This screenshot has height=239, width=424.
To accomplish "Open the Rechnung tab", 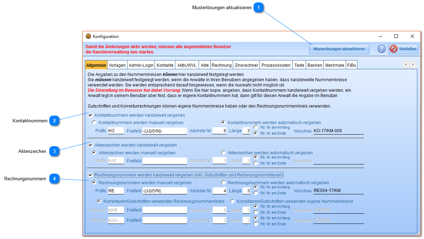I will click(222, 65).
